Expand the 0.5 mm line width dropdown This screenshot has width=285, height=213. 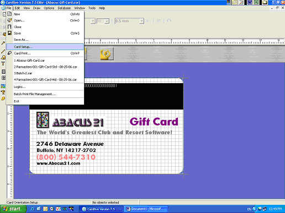click(141, 21)
